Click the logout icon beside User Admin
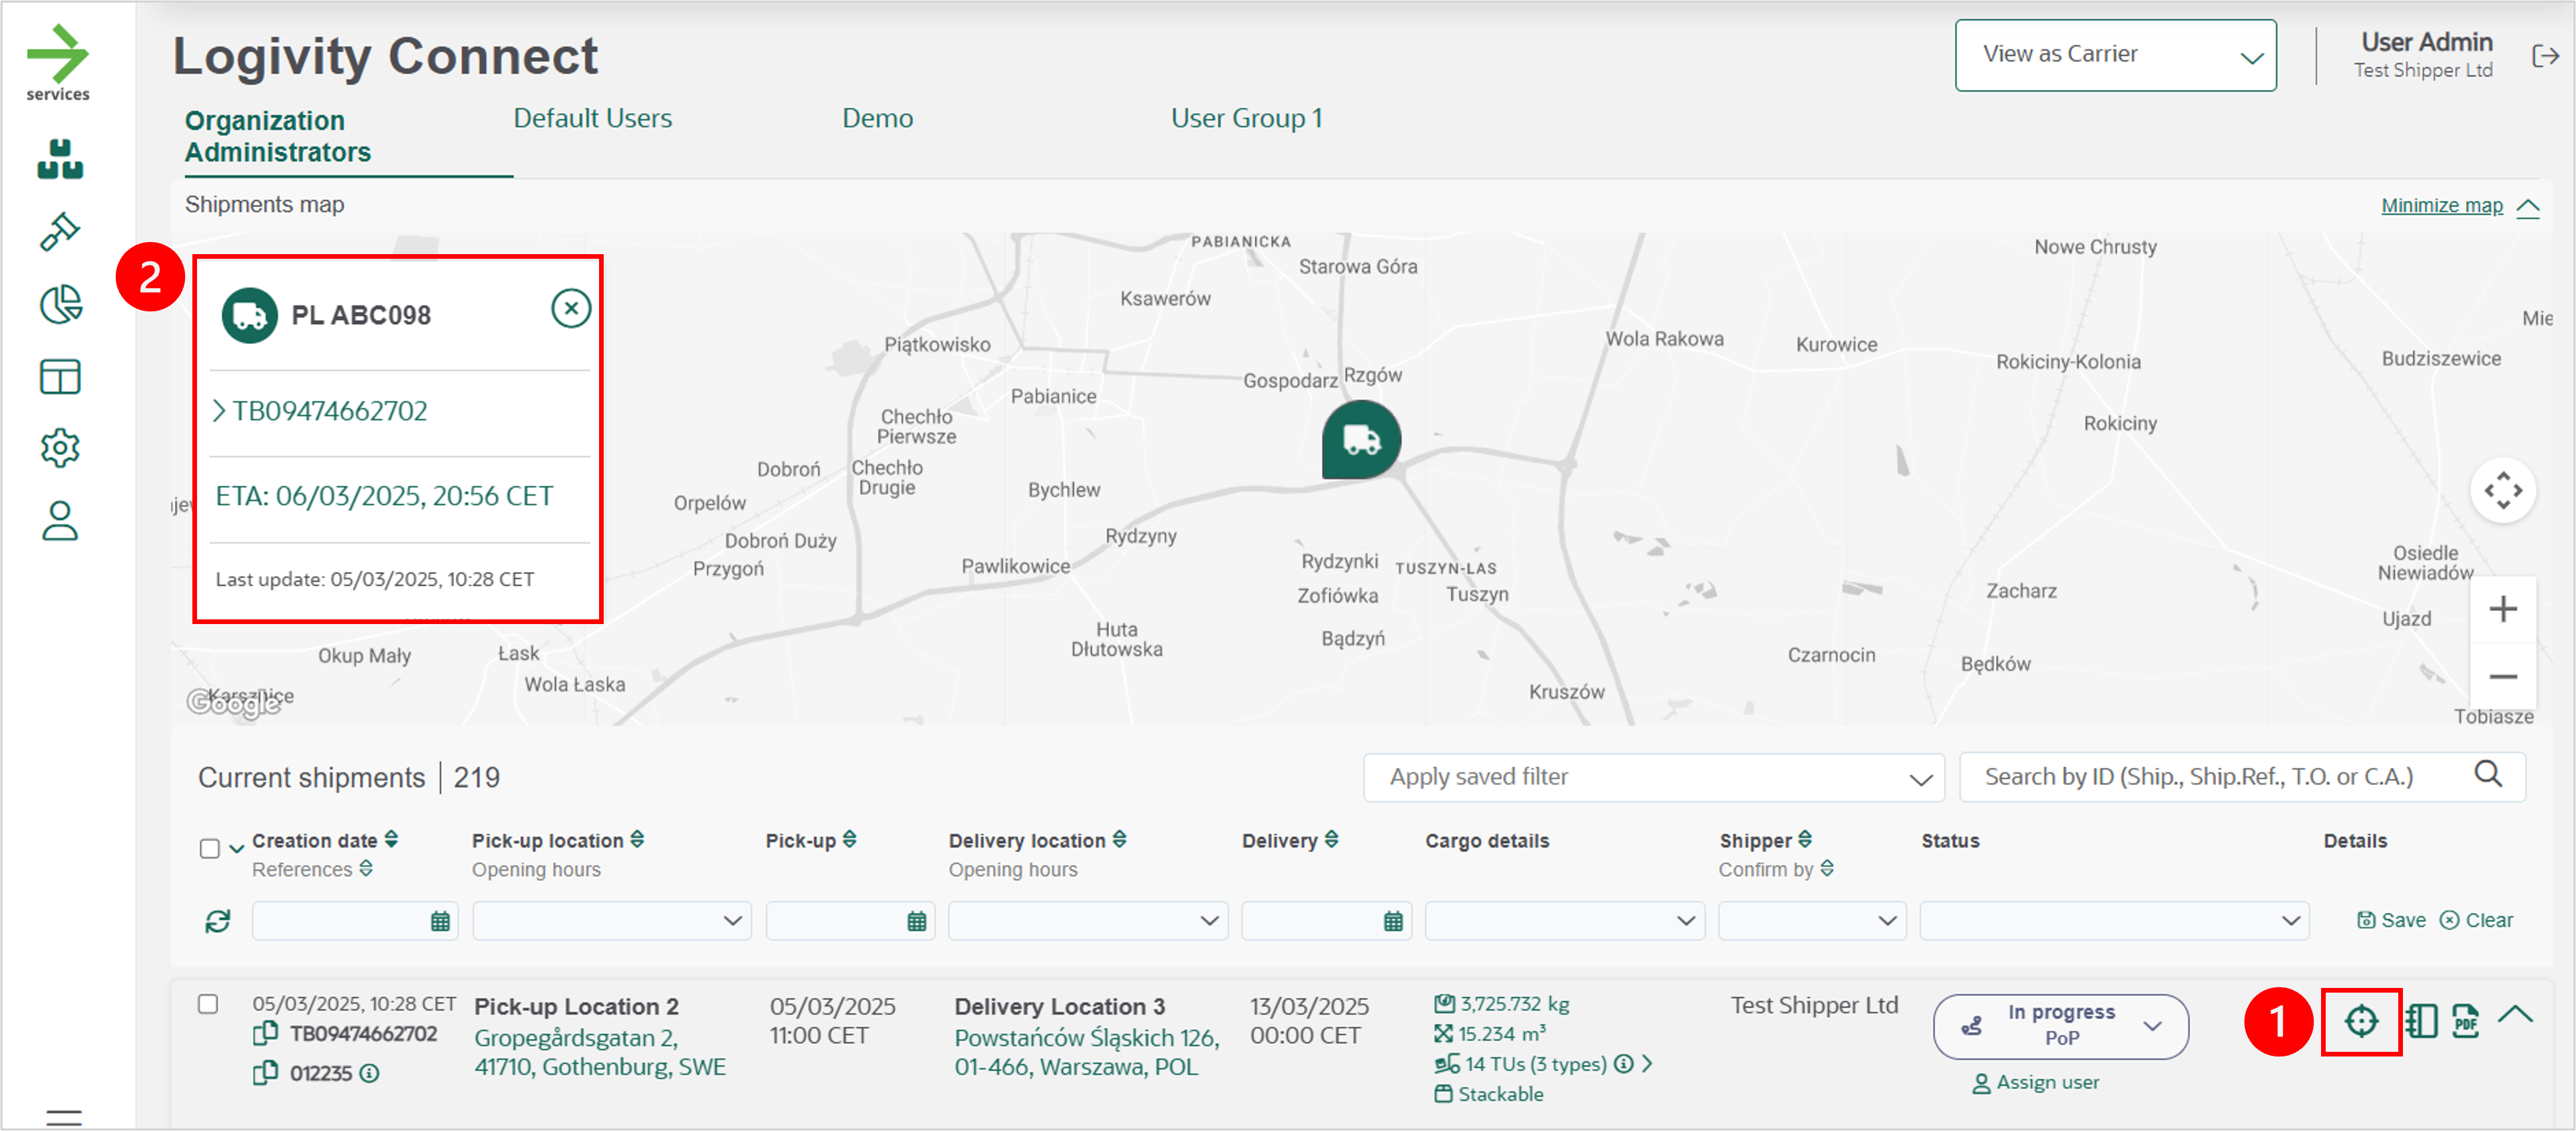This screenshot has width=2576, height=1131. [x=2545, y=56]
